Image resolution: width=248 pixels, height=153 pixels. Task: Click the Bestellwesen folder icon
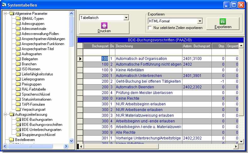tap(12, 139)
